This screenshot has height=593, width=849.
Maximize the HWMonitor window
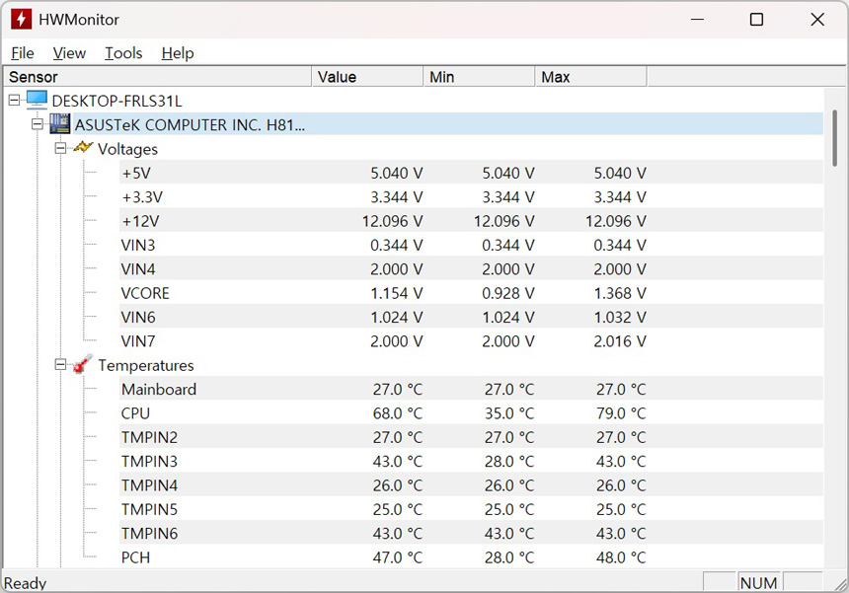point(756,20)
